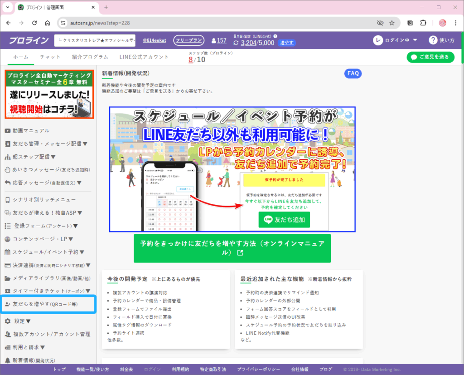Viewport: 464px width, 375px height.
Task: Open シナリオ別リッチメニュー
Action: click(40, 200)
